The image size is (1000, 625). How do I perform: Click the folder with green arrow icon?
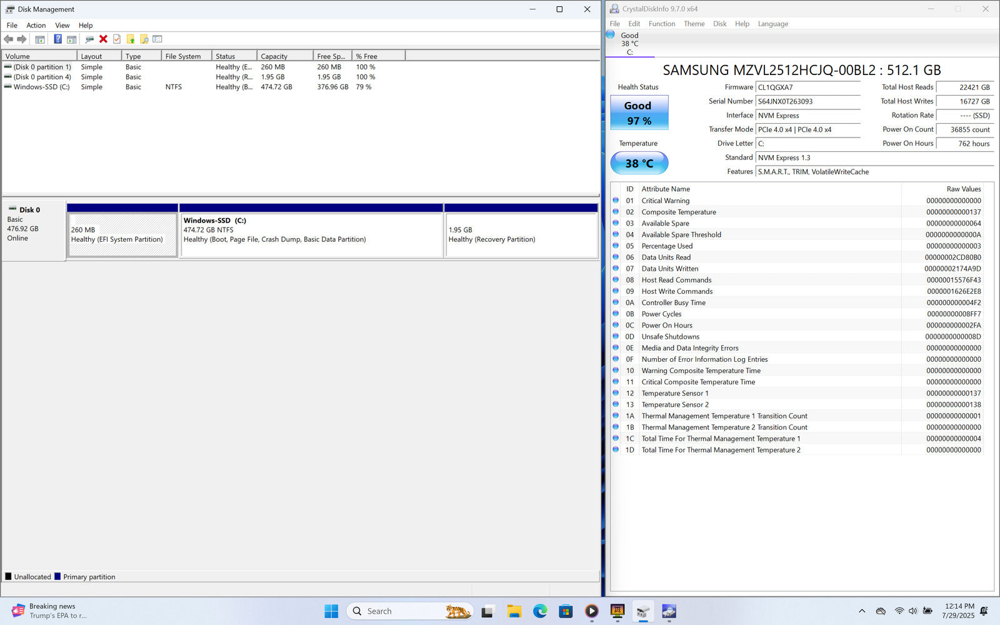click(131, 39)
